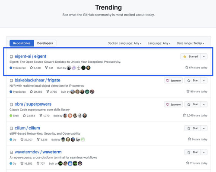Switch to the Developers tab
This screenshot has width=216, height=172.
click(45, 43)
